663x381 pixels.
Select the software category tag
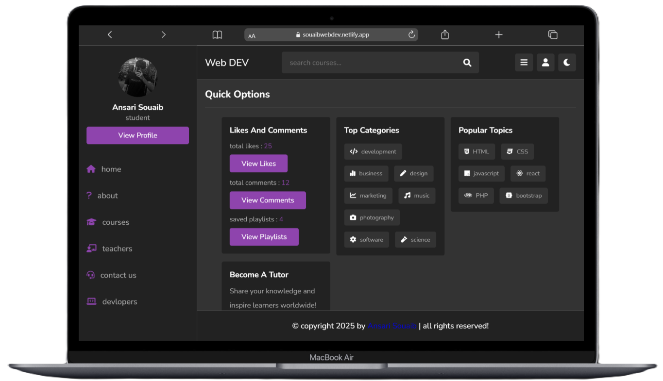click(367, 240)
